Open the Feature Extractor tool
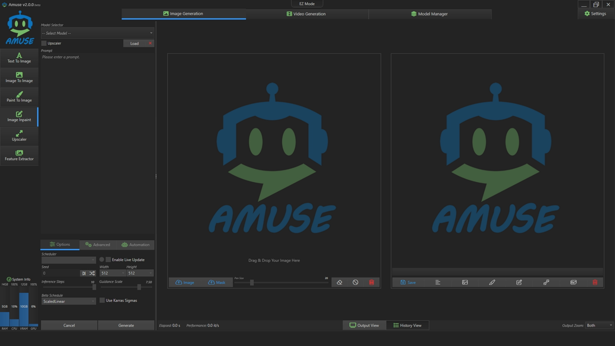Image resolution: width=615 pixels, height=346 pixels. pyautogui.click(x=19, y=154)
